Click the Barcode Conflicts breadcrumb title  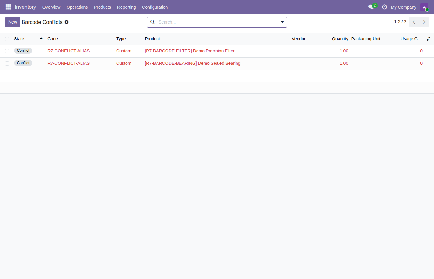click(x=42, y=22)
